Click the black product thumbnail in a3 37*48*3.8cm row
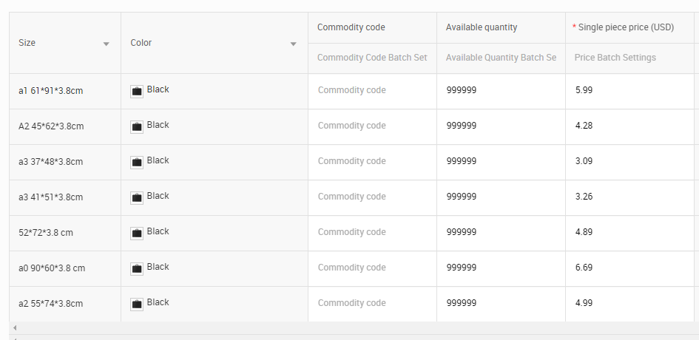Viewport: 699px width, 340px height. (x=137, y=162)
